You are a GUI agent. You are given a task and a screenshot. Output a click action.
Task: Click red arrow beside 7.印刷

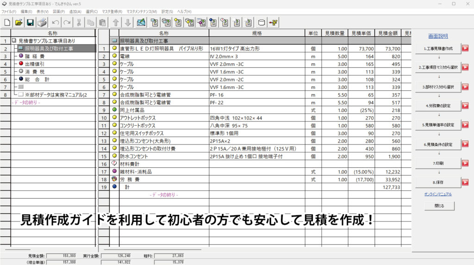(x=465, y=163)
